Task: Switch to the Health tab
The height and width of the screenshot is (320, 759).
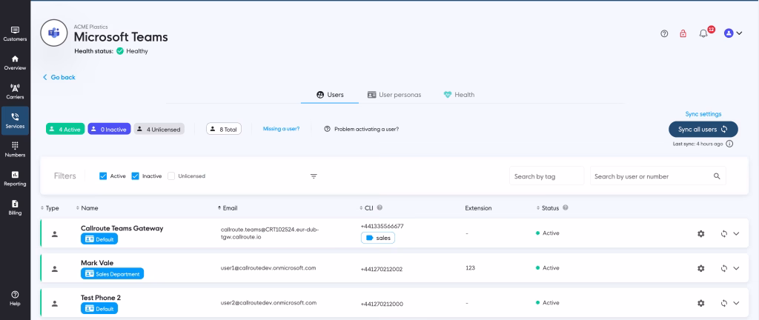Action: [459, 95]
